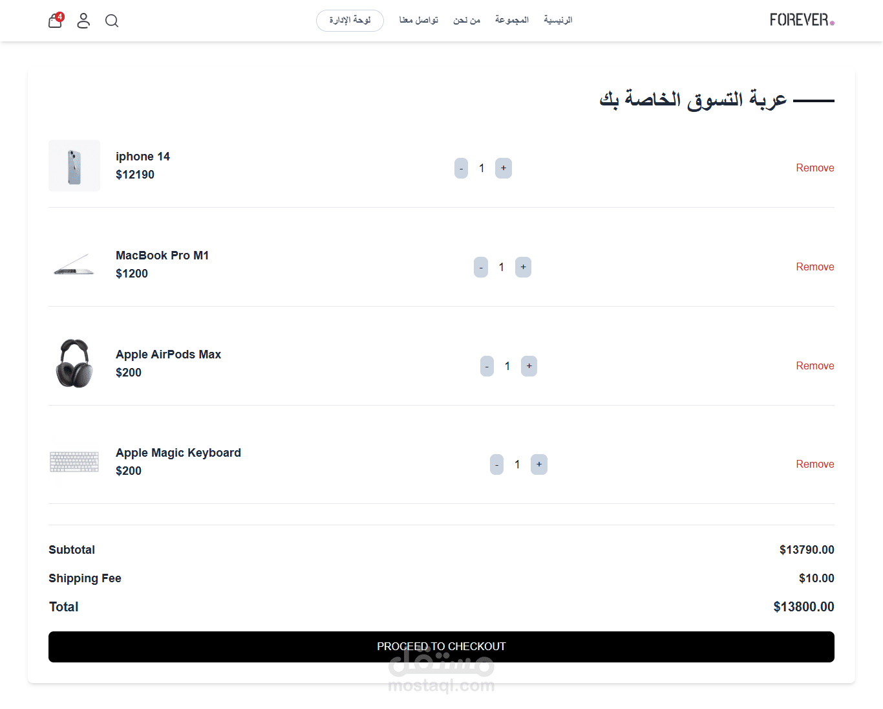Open the المجموعة collection menu item
Image resolution: width=883 pixels, height=709 pixels.
click(x=512, y=20)
